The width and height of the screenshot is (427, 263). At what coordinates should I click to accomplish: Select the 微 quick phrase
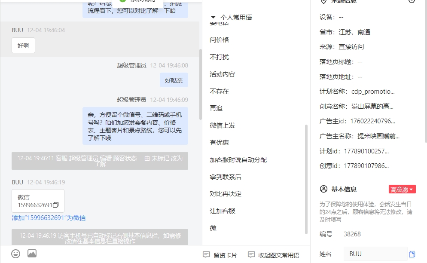coord(213,228)
